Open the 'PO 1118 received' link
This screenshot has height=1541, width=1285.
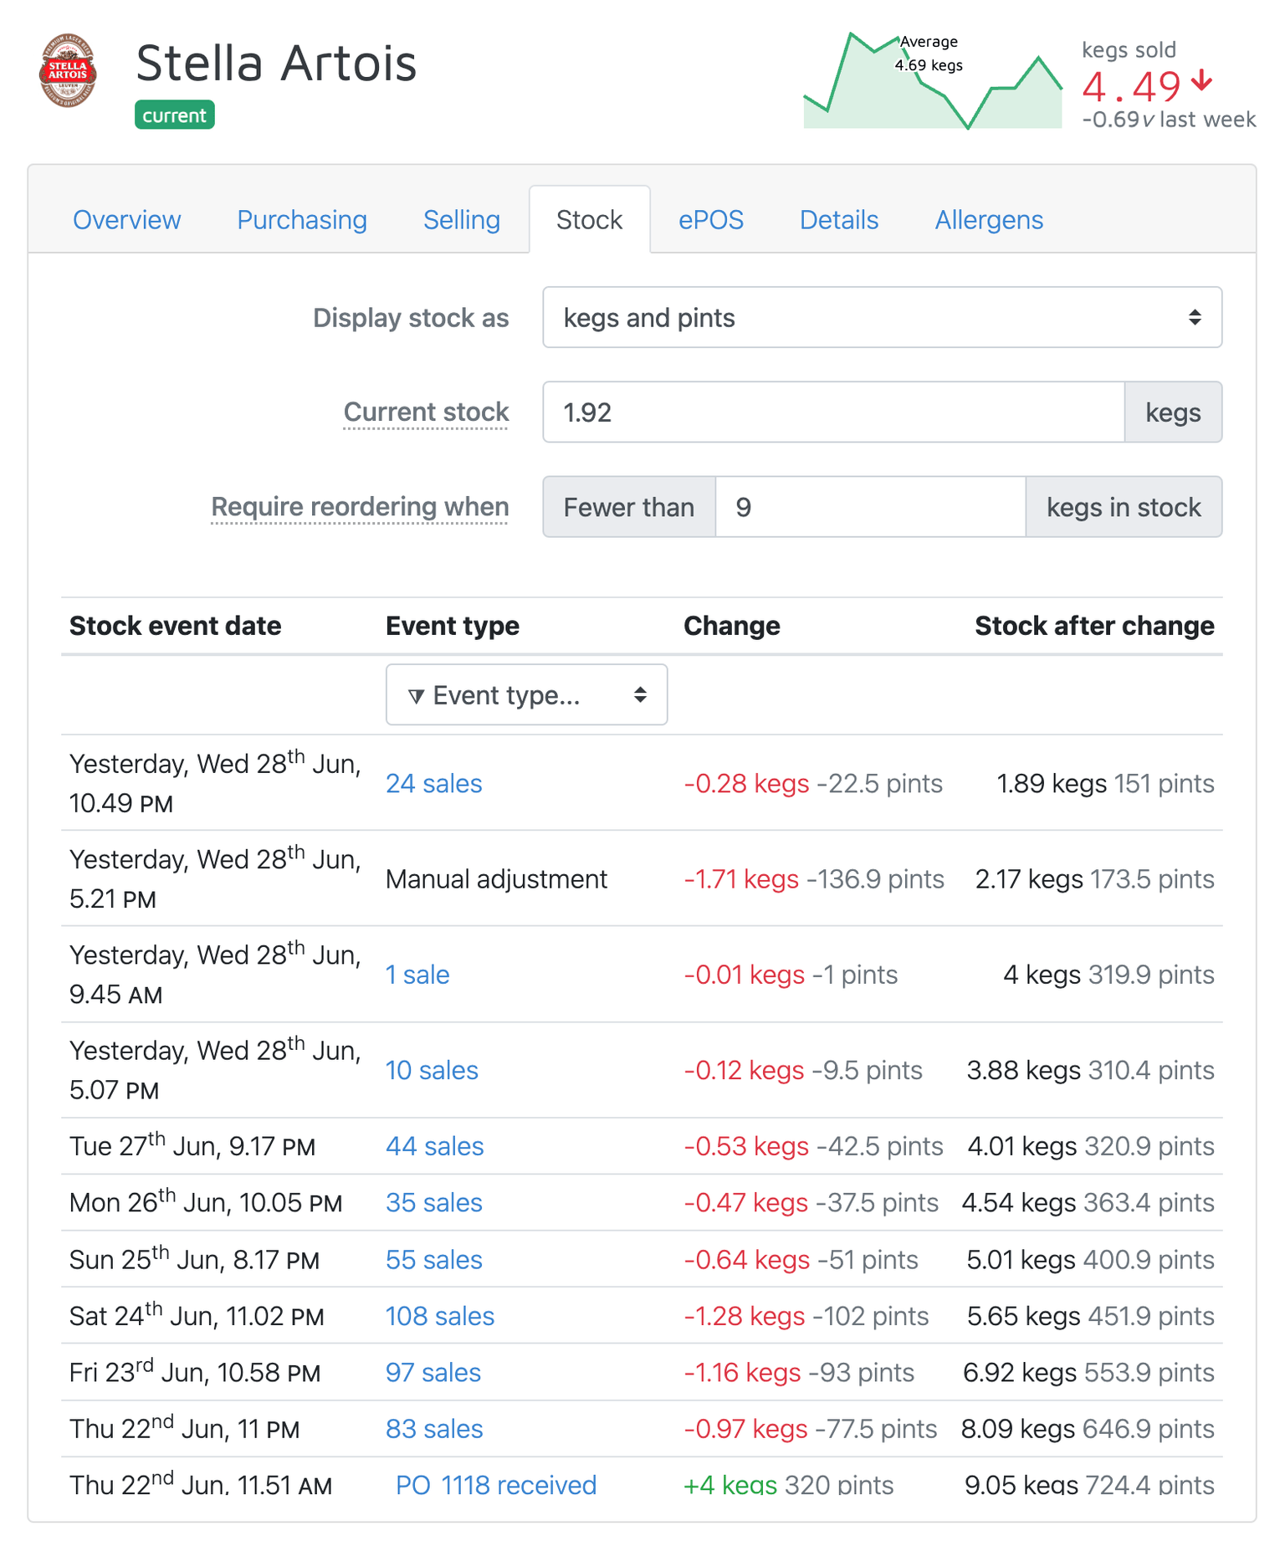click(496, 1486)
